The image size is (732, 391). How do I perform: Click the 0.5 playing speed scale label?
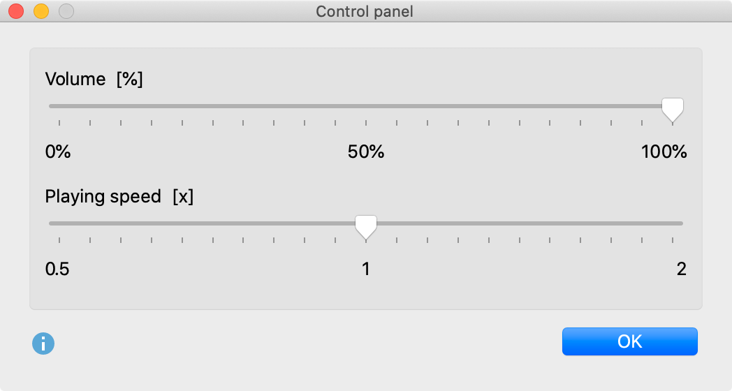pos(57,269)
